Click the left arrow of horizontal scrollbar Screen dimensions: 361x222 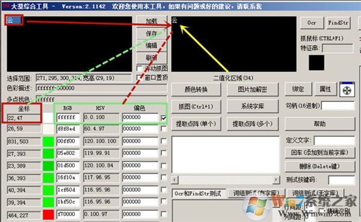(174, 179)
